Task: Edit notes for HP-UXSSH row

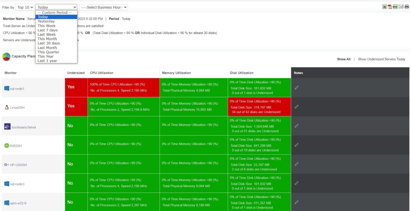Action: pos(297,164)
